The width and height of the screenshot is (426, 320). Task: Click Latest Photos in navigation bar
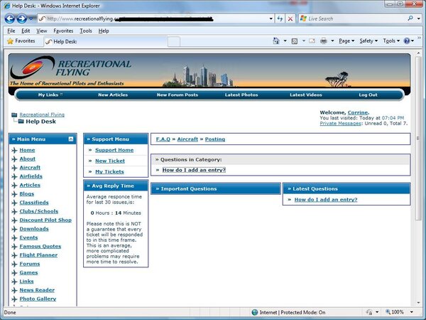pos(241,95)
